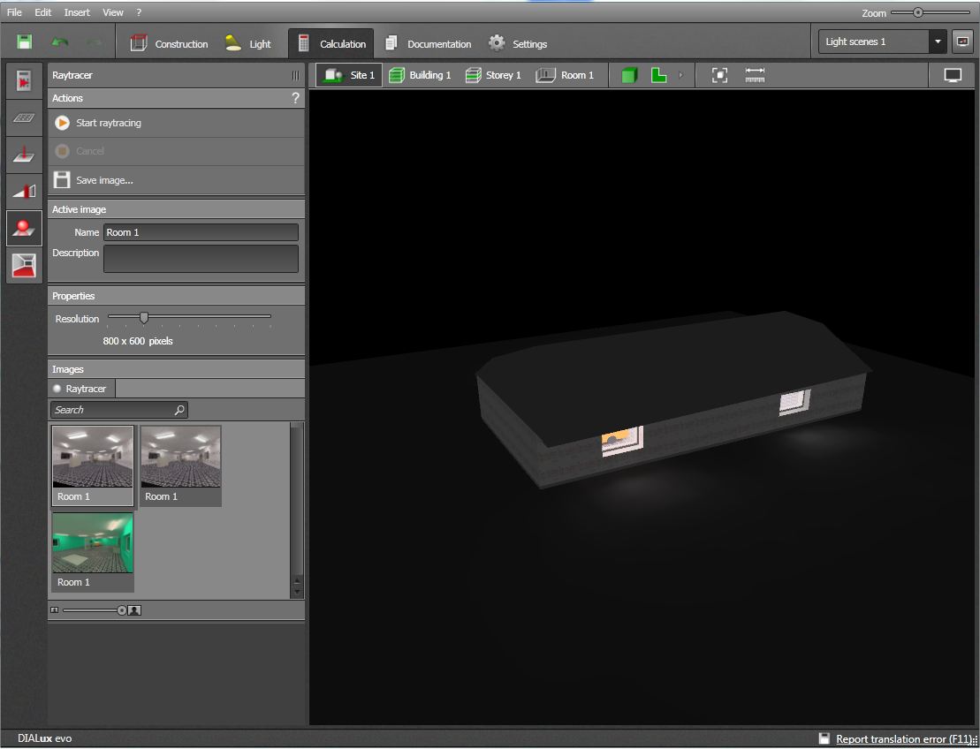Select the calculation surface grid tool

pyautogui.click(x=24, y=118)
